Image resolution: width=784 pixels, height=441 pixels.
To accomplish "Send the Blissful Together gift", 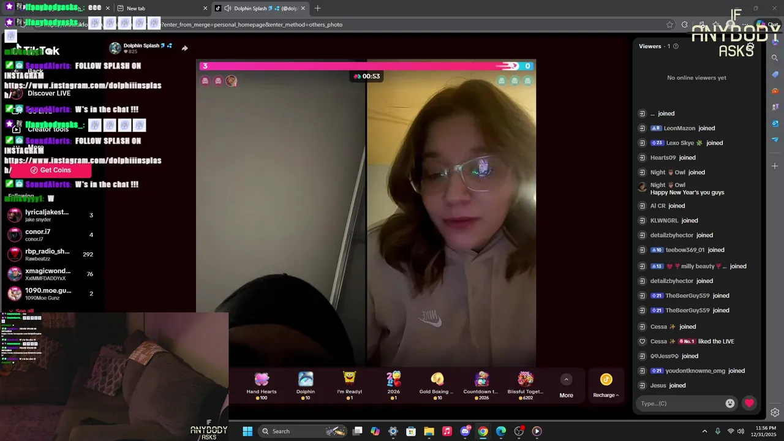I will click(x=525, y=386).
